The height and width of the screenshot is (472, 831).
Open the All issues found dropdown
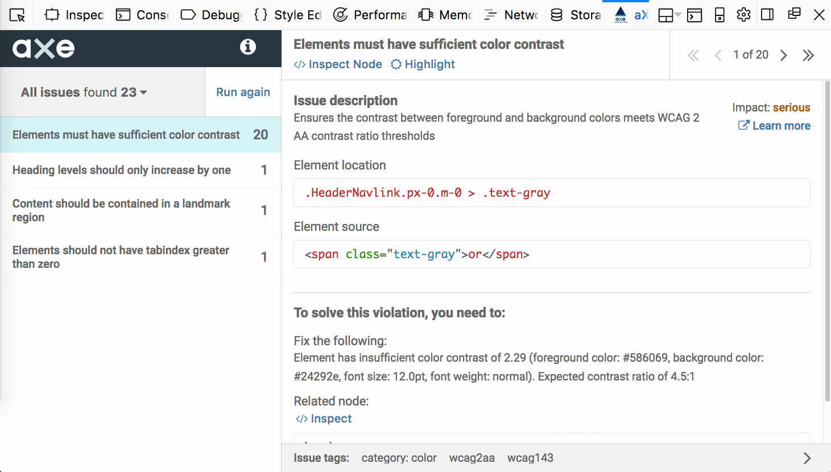pyautogui.click(x=84, y=92)
